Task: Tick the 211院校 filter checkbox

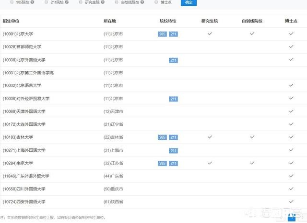Action: tap(46, 2)
